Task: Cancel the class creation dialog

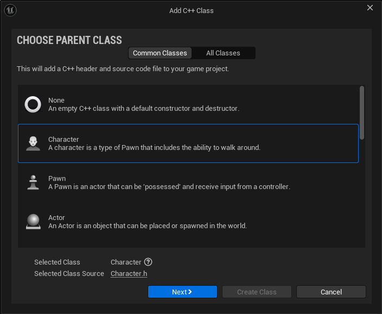Action: click(x=331, y=292)
